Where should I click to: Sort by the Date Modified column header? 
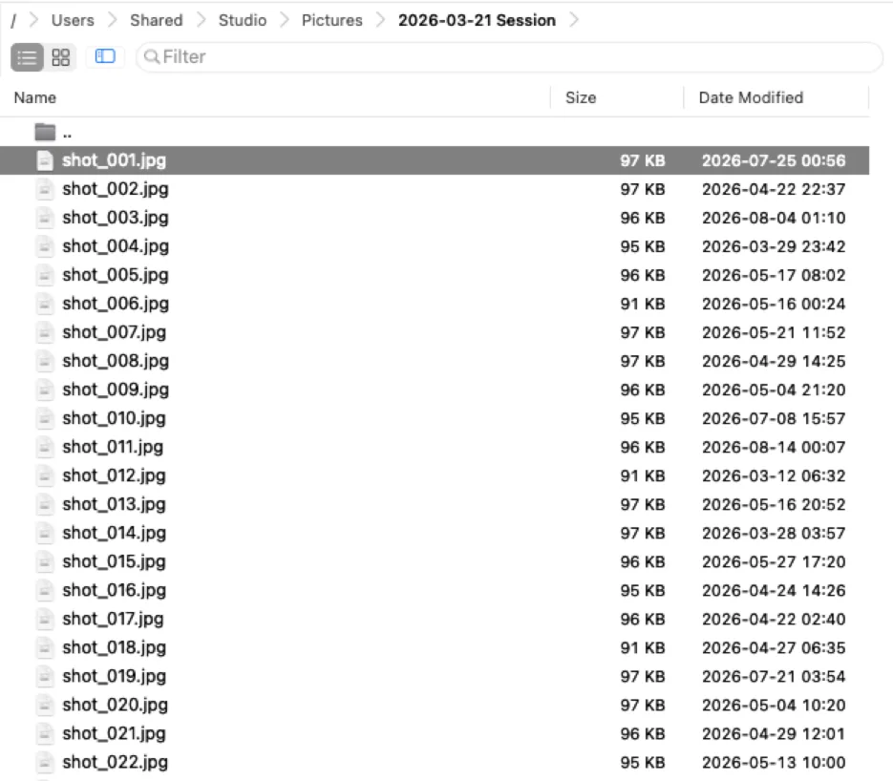pos(751,98)
